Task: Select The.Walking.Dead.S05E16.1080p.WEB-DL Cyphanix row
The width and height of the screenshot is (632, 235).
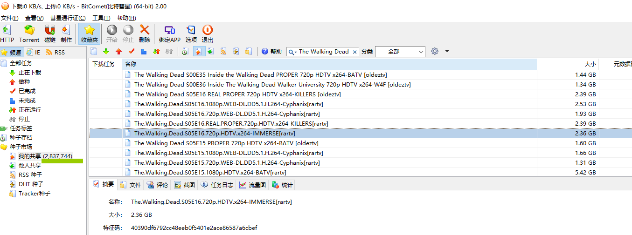Action: (x=360, y=104)
